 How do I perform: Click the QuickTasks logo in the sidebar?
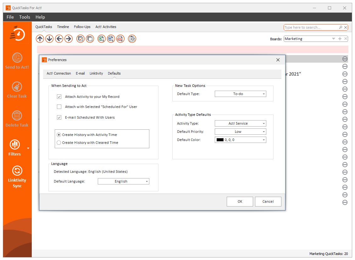pos(17,34)
